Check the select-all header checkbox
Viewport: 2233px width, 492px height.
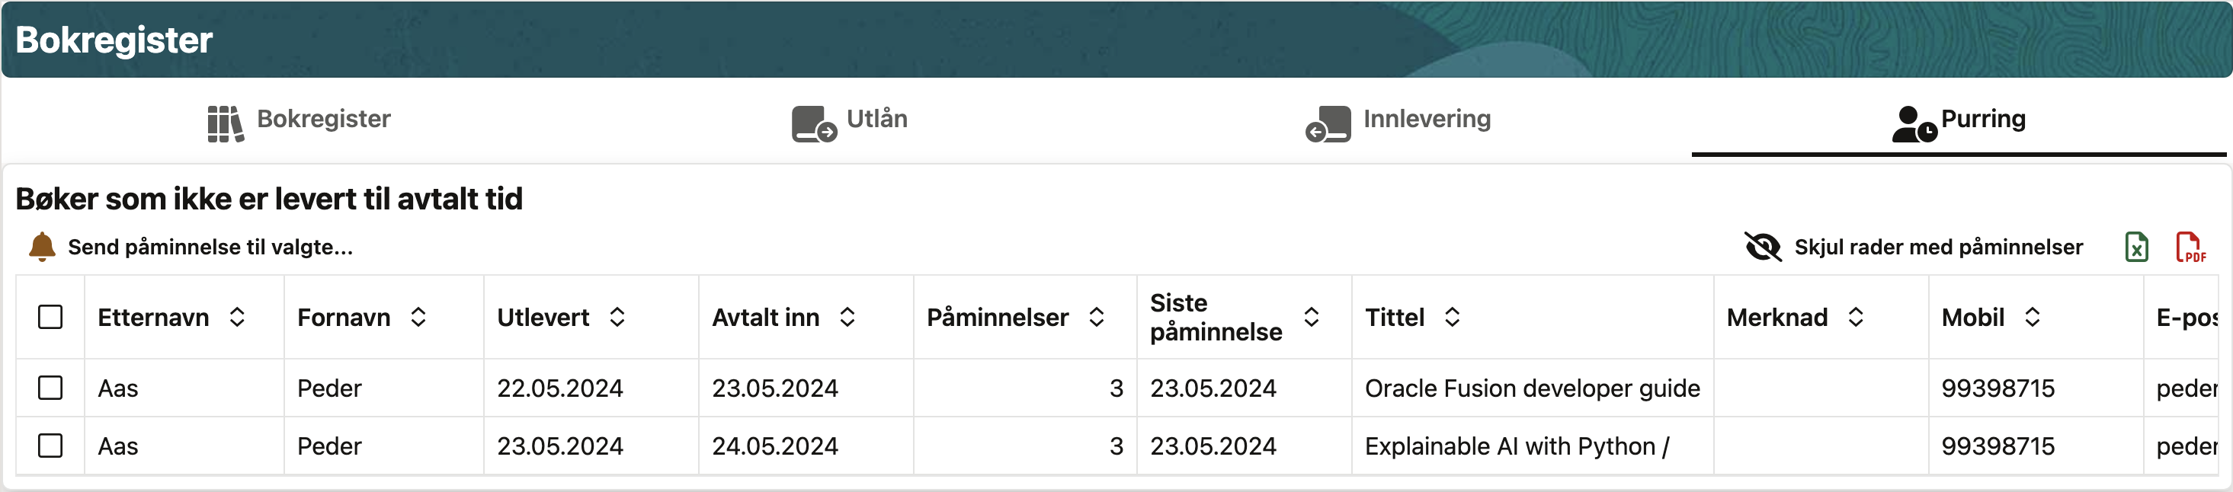[50, 317]
